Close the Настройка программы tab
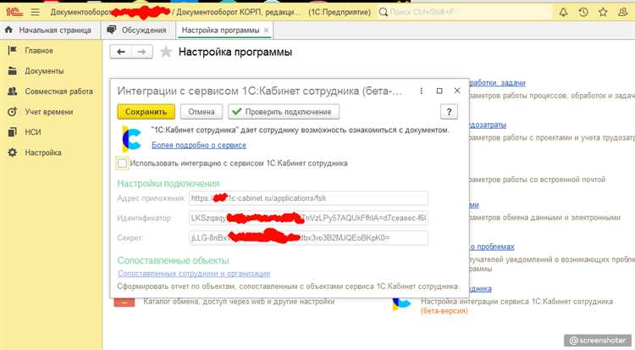 tap(266, 31)
